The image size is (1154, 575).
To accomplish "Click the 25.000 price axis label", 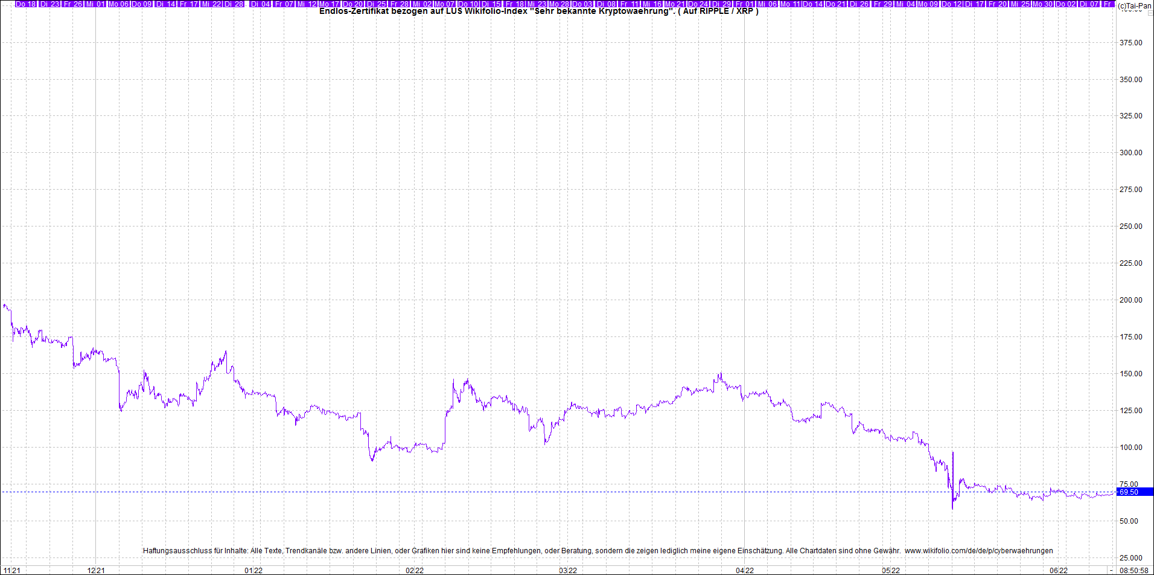I will [x=1131, y=558].
